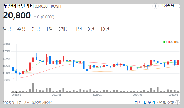
Task: Switch to the 일봉 daily chart tab
Action: point(7,29)
